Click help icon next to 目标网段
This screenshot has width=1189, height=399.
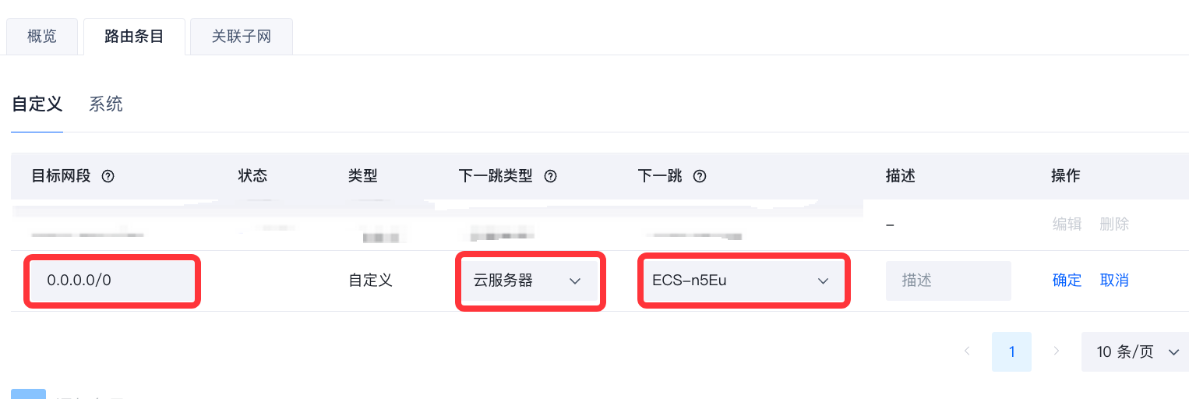(x=108, y=176)
